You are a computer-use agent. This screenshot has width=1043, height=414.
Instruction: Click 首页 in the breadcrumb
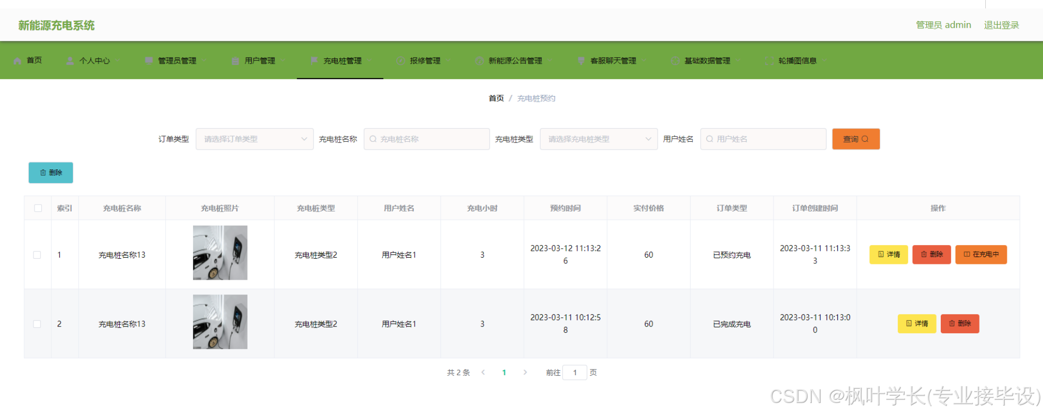coord(496,98)
